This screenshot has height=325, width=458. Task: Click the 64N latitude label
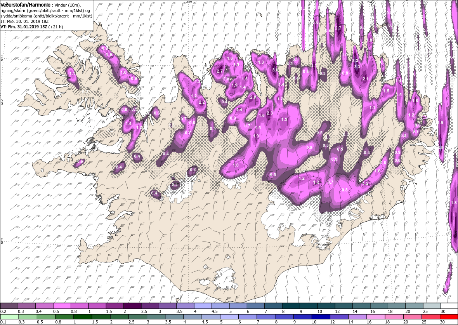pyautogui.click(x=2, y=241)
